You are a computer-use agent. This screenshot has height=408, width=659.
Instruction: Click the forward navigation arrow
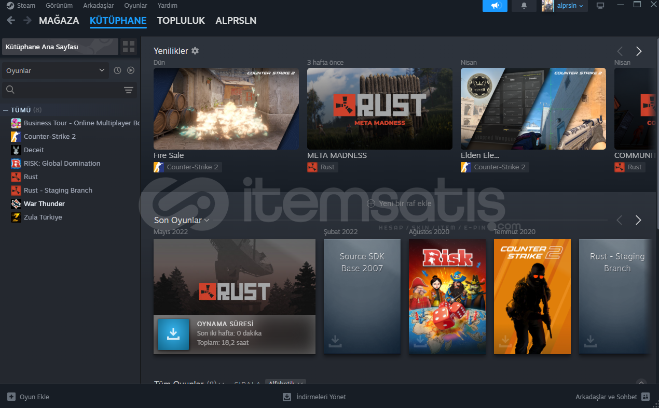tap(27, 21)
